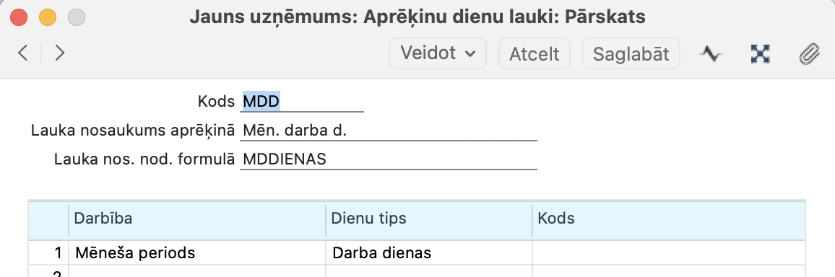Edit the Lauka nos. nod. formulā field
This screenshot has height=277, width=835.
388,159
